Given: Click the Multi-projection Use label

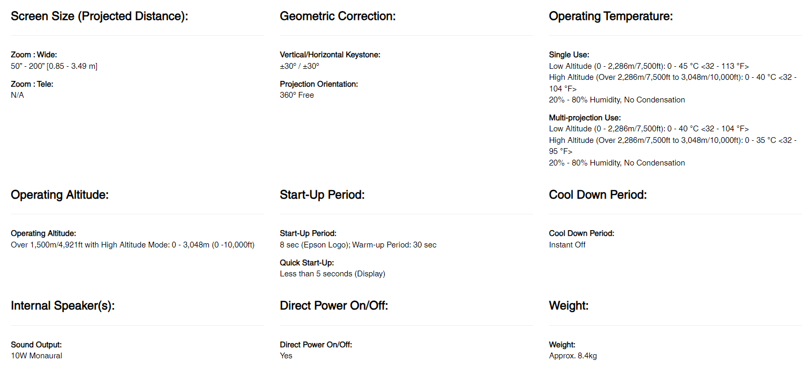Looking at the screenshot, I should pos(585,118).
